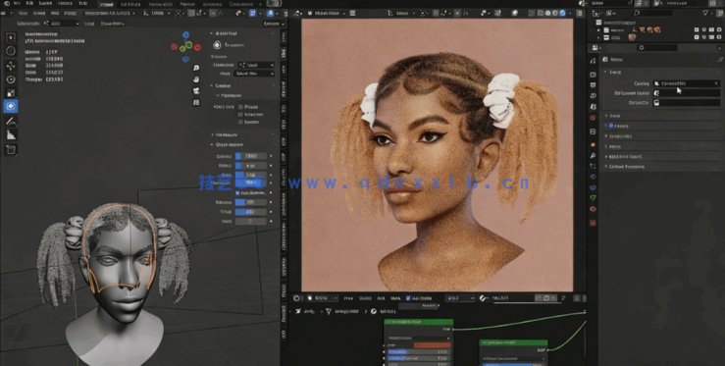Click the first blue slider below the node's color swatch
The image size is (725, 366).
(x=418, y=352)
